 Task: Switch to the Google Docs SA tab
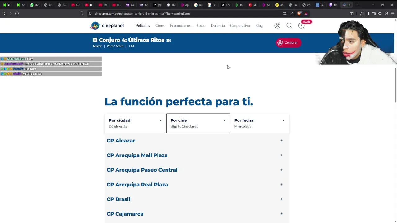[x=320, y=5]
